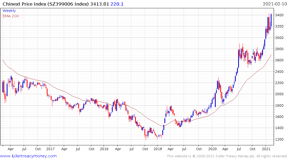Click the EMA 200 legend label

(11, 16)
